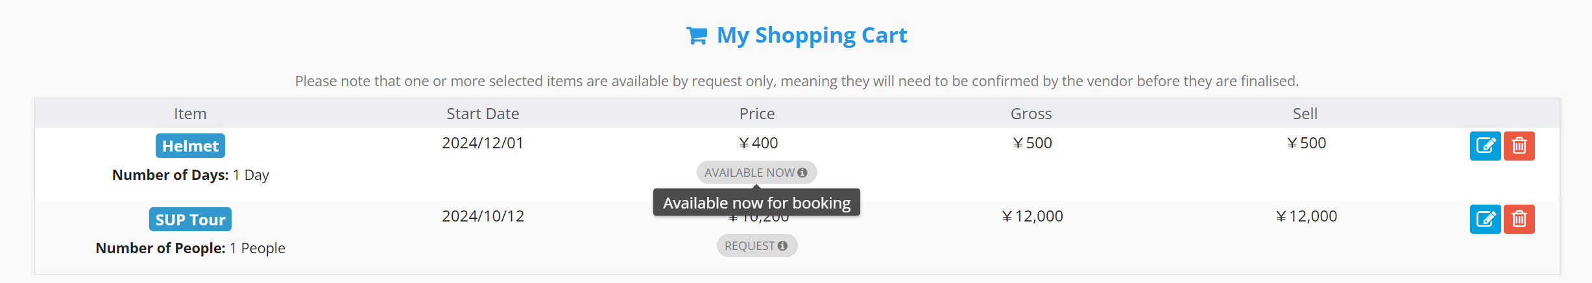The image size is (1592, 283).
Task: Click the AVAILABLE NOW status badge
Action: tap(749, 173)
